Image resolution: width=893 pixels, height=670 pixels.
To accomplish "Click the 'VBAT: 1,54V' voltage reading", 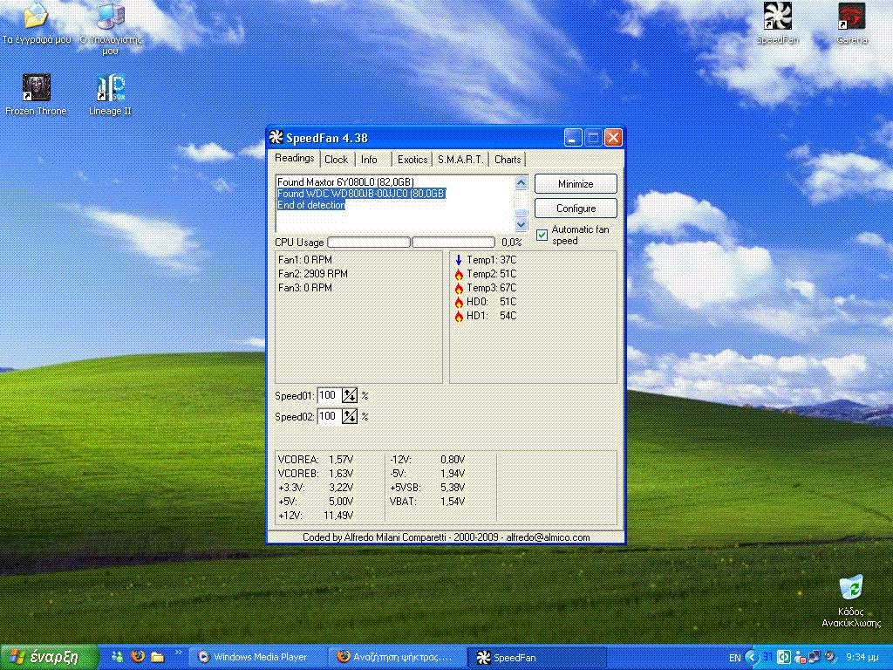I will pyautogui.click(x=427, y=502).
